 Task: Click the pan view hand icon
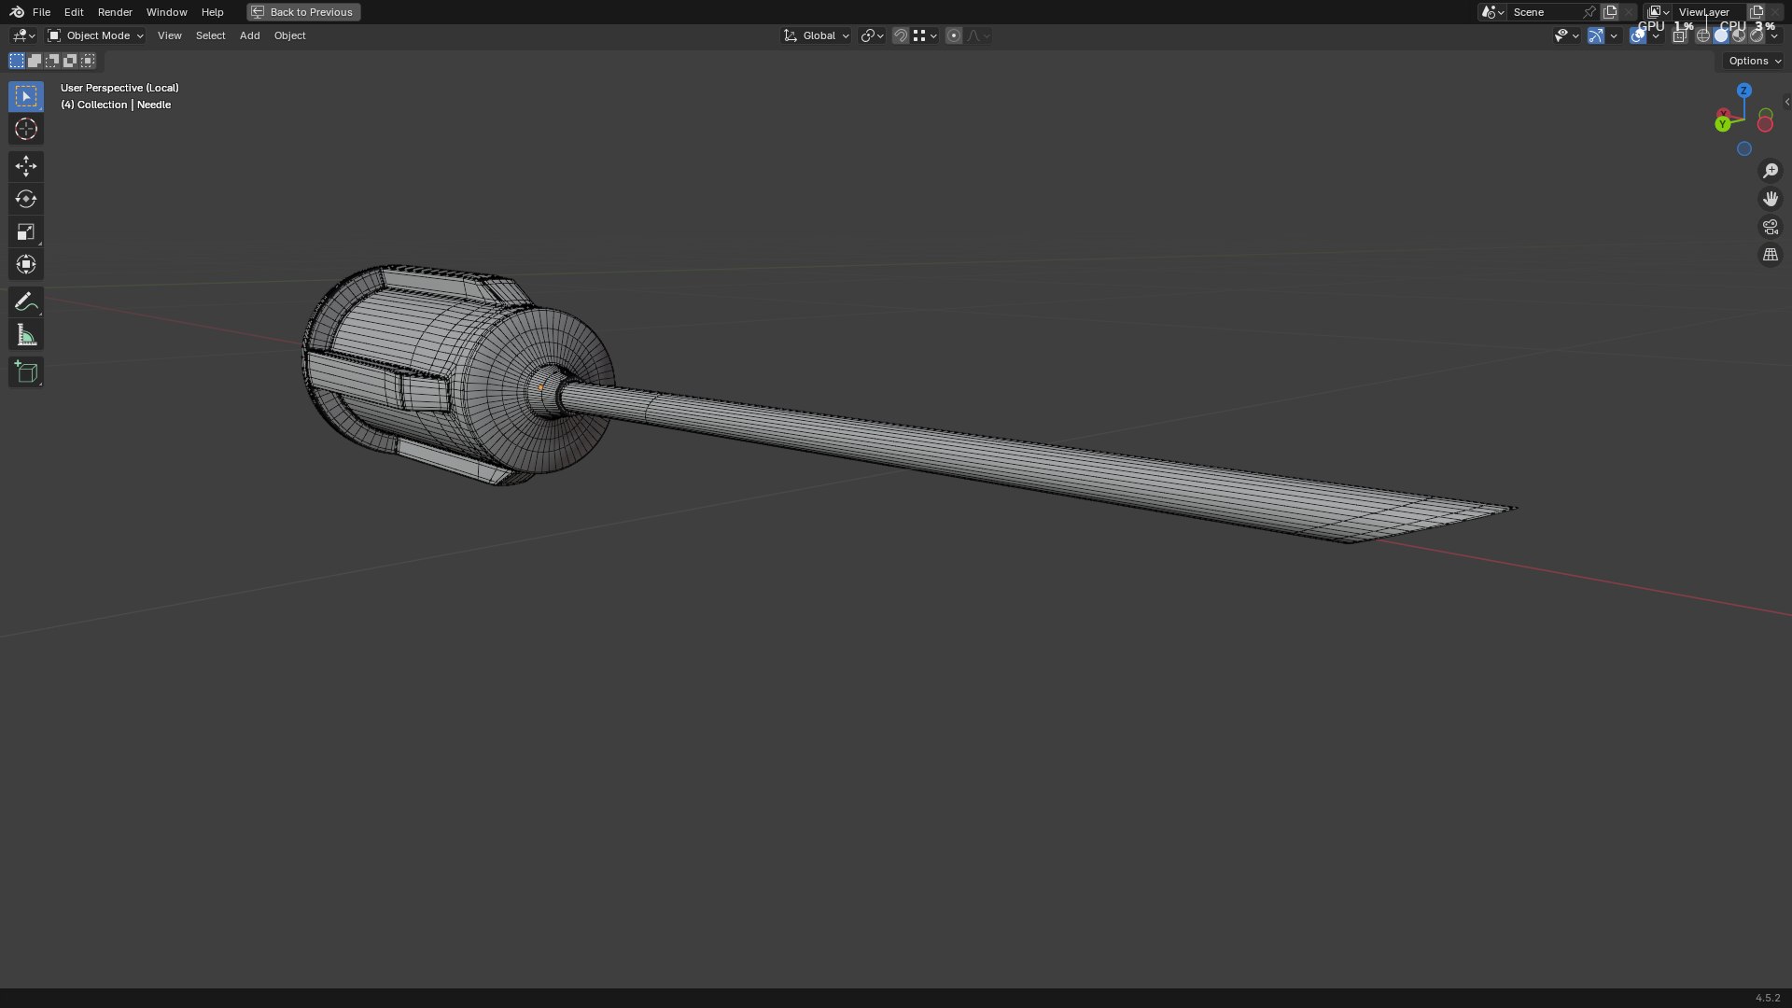pos(1771,199)
